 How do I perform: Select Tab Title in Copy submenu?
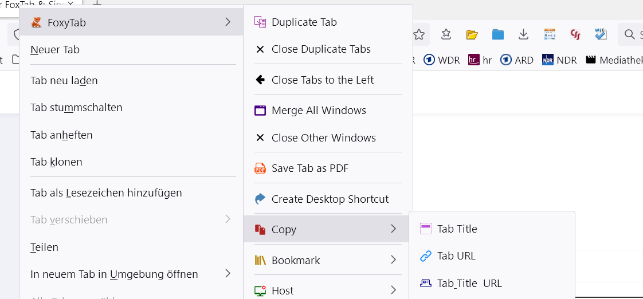coord(457,229)
